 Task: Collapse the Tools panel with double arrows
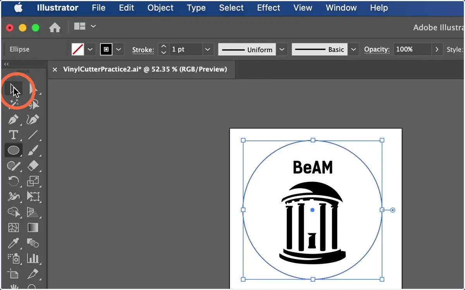point(7,64)
